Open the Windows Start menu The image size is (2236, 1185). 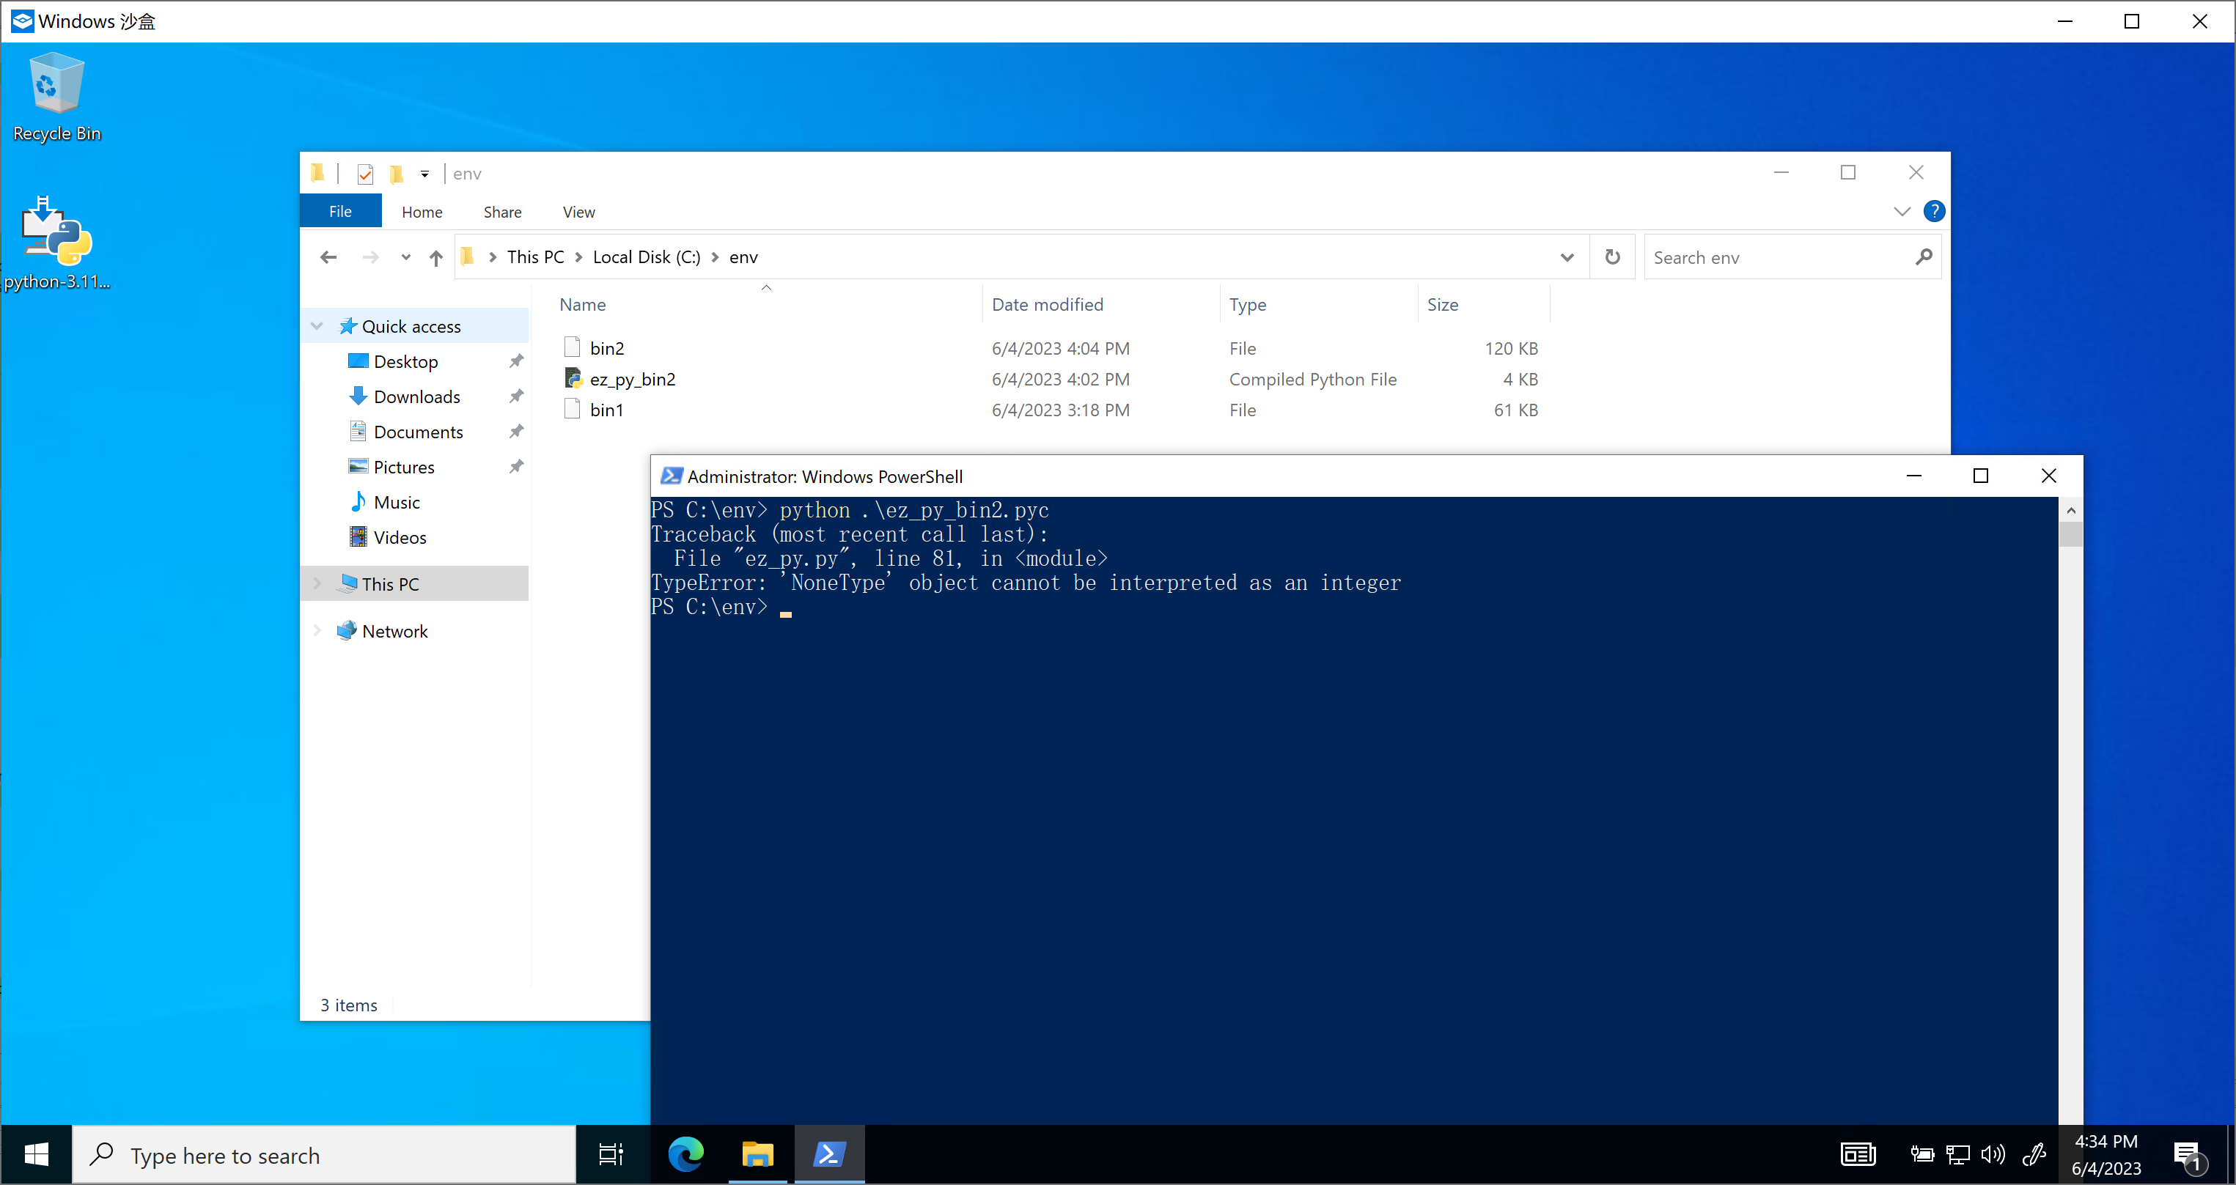37,1155
